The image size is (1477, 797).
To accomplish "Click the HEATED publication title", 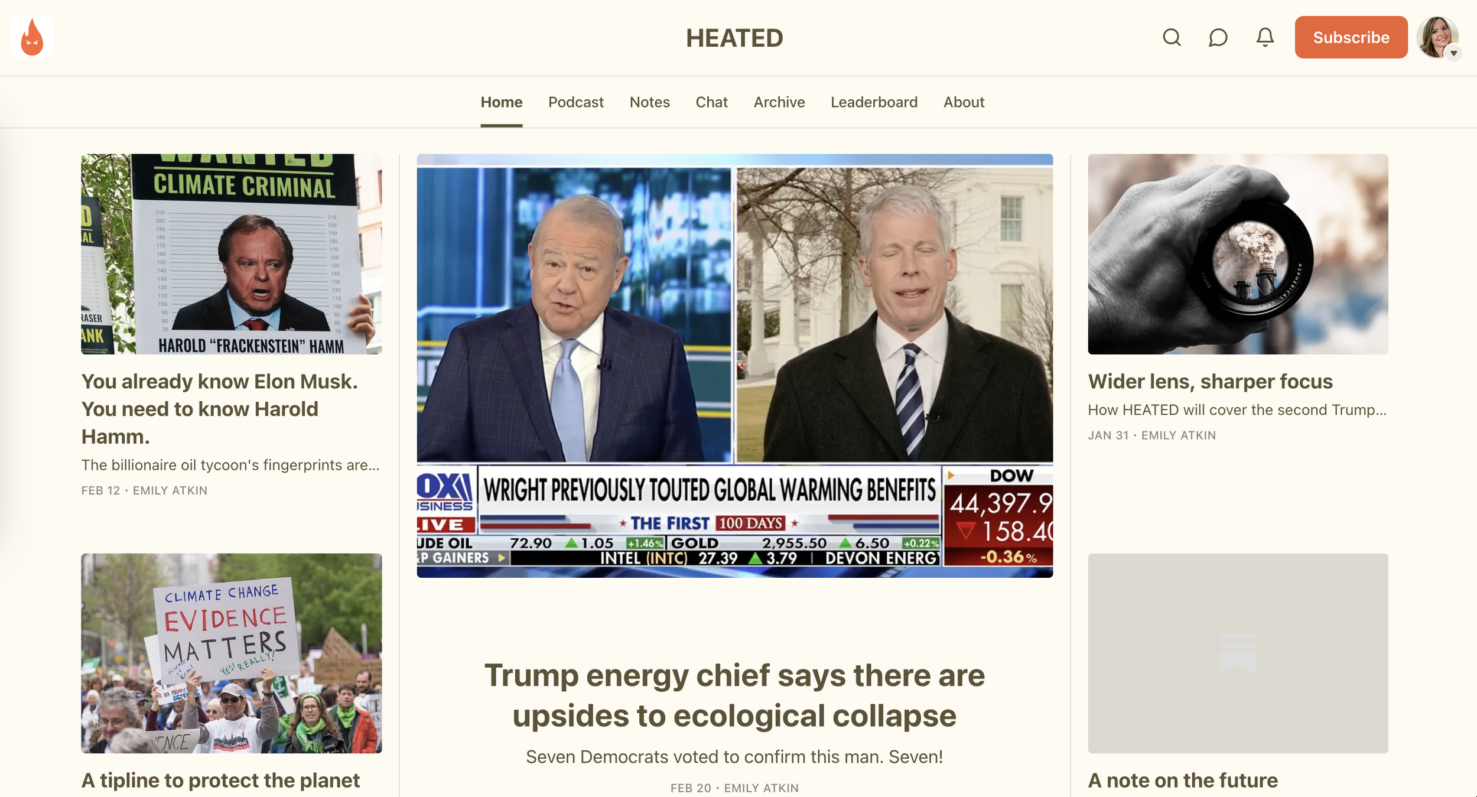I will [734, 38].
